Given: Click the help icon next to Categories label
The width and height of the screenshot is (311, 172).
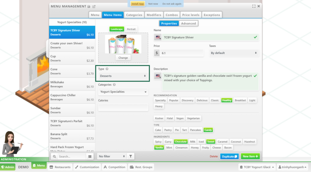Looking at the screenshot, I should tap(114, 85).
